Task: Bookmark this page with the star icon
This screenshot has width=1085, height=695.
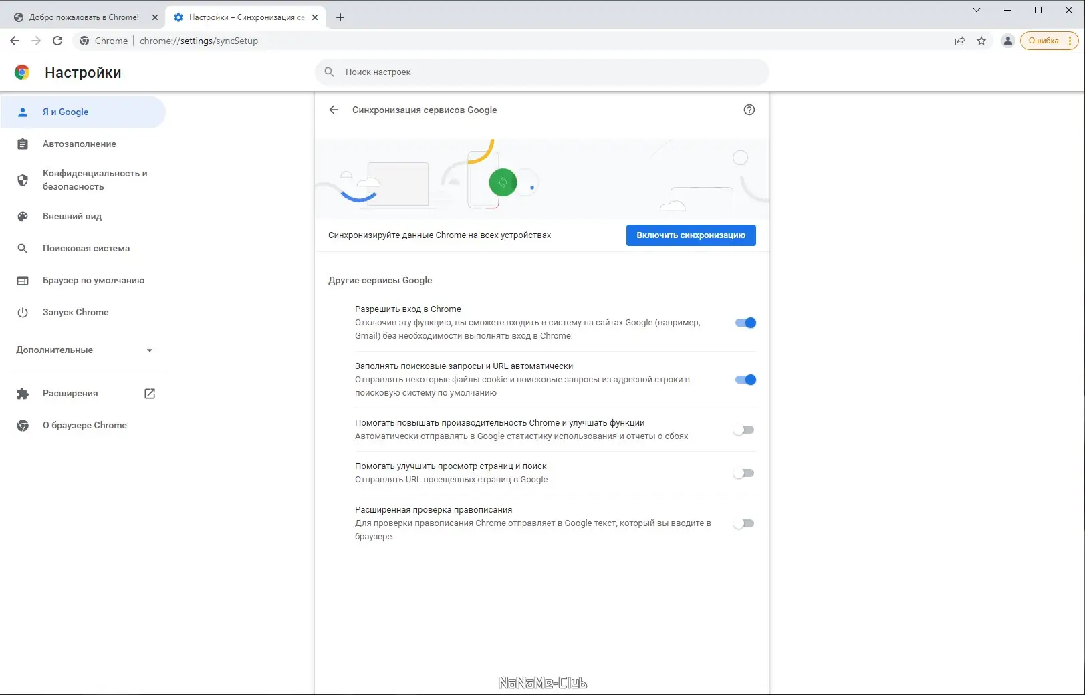Action: pyautogui.click(x=981, y=41)
